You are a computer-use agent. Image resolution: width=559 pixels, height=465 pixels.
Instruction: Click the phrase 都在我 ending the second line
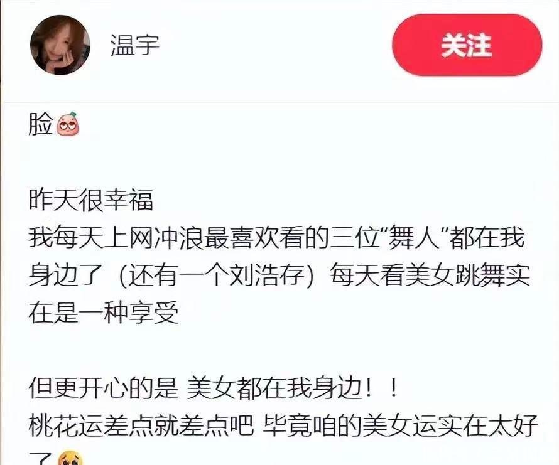click(487, 238)
